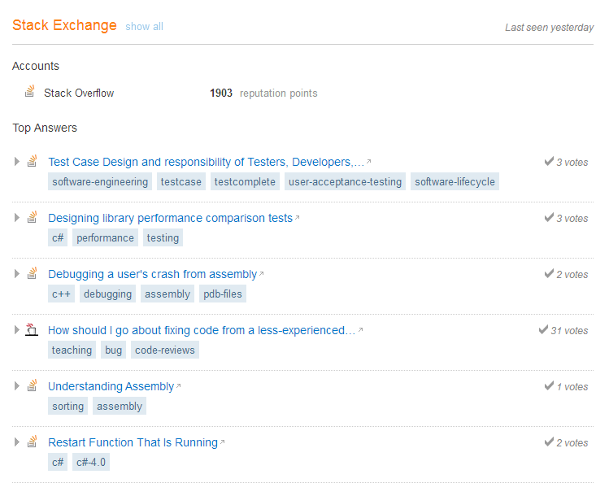This screenshot has height=483, width=609.
Task: Expand the Restart Function That Is Running answer
Action: pyautogui.click(x=17, y=442)
